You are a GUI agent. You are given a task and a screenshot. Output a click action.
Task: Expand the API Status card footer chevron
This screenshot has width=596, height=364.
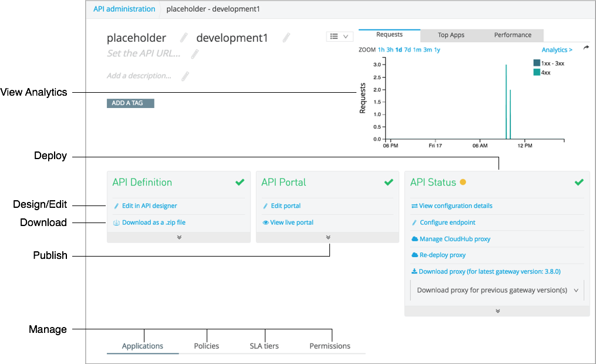[497, 312]
